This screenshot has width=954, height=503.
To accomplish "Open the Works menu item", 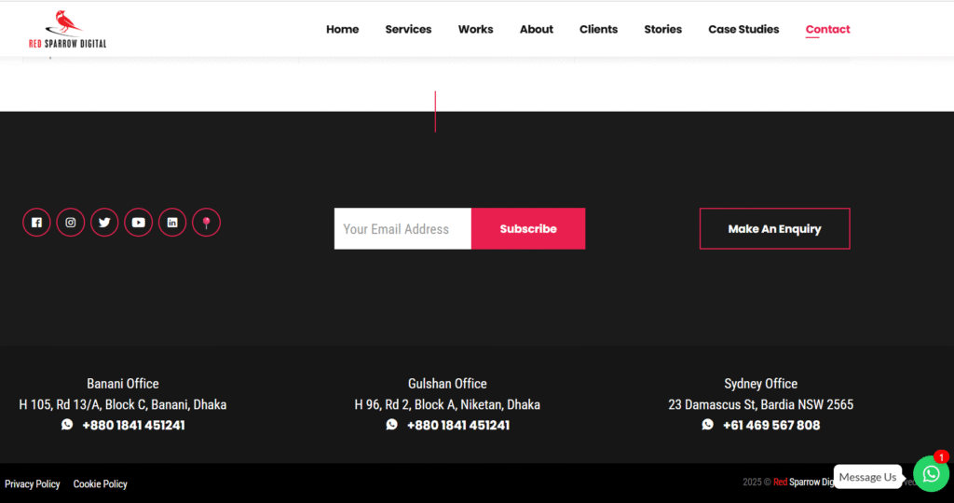I will 476,29.
